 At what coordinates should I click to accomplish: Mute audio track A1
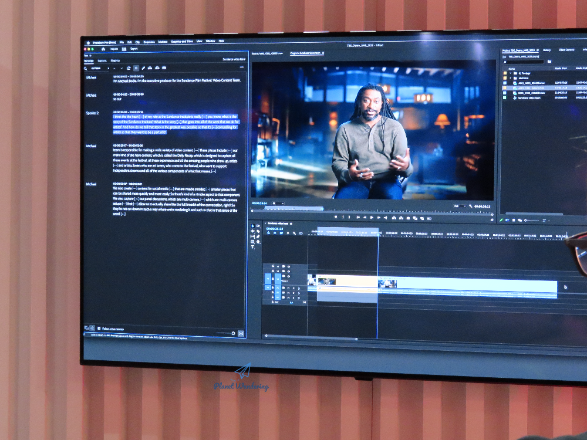(289, 288)
